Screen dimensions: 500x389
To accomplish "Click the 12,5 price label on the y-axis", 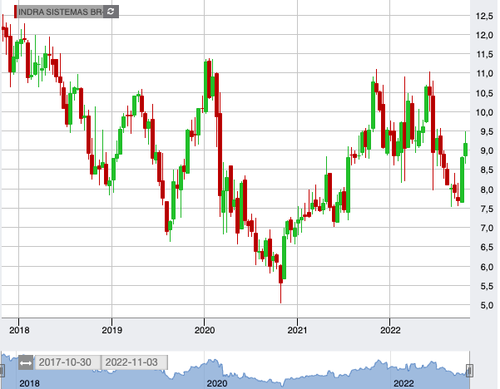I will pyautogui.click(x=485, y=16).
